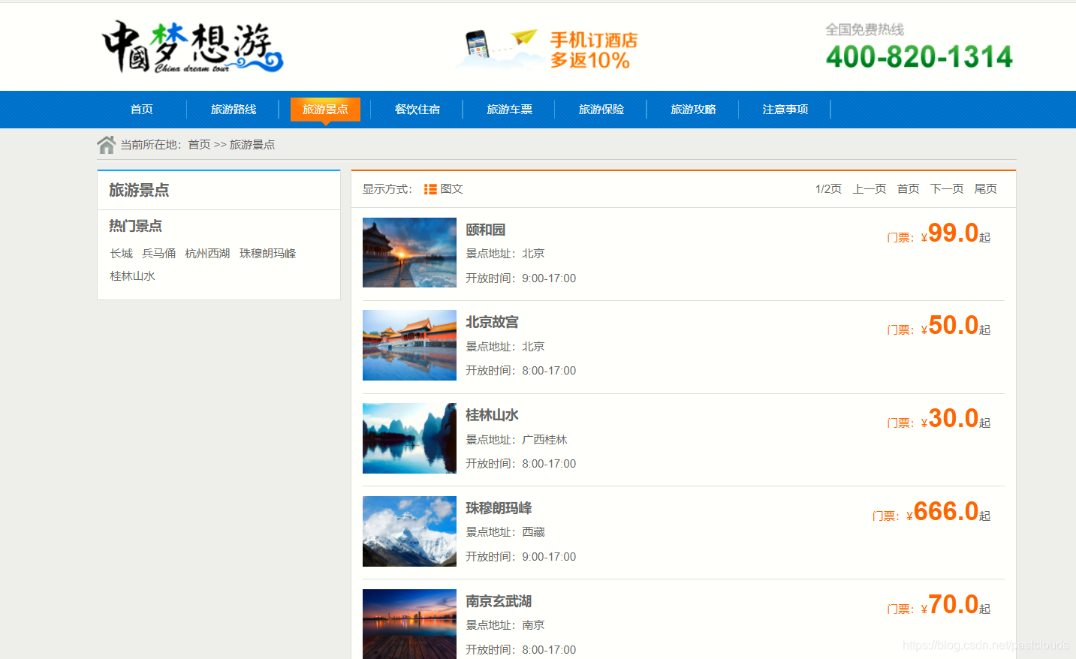Screen dimensions: 1076x659
Task: Click the home icon in the breadcrumb
Action: [106, 143]
